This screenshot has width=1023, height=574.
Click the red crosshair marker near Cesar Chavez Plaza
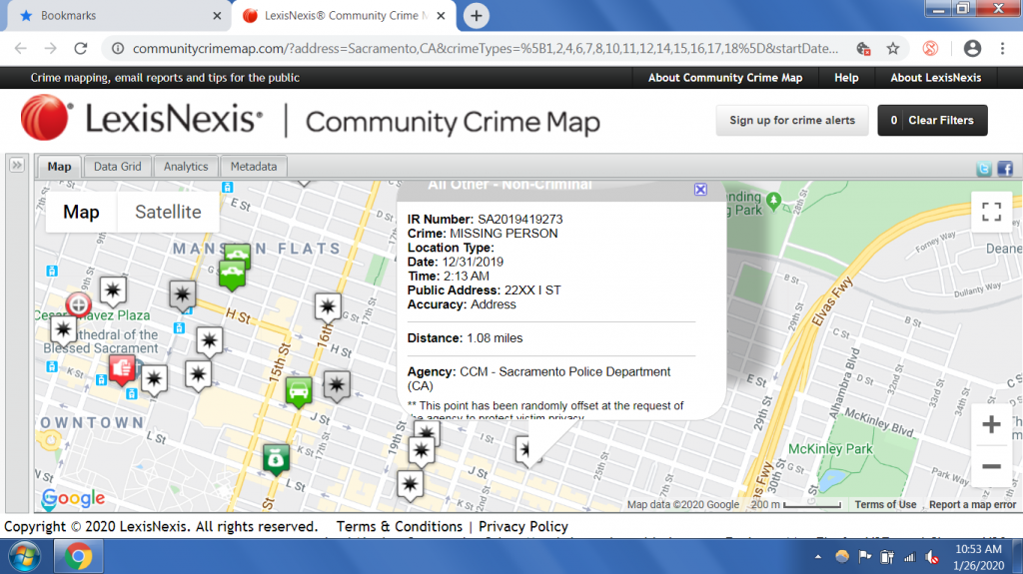point(78,303)
